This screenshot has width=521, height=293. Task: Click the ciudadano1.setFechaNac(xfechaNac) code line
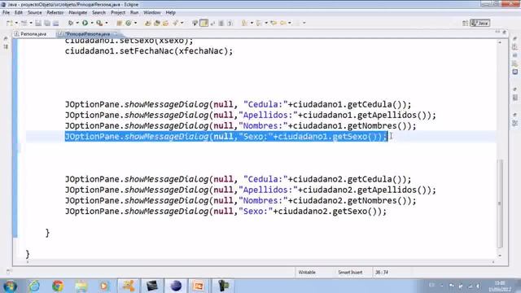(x=149, y=51)
